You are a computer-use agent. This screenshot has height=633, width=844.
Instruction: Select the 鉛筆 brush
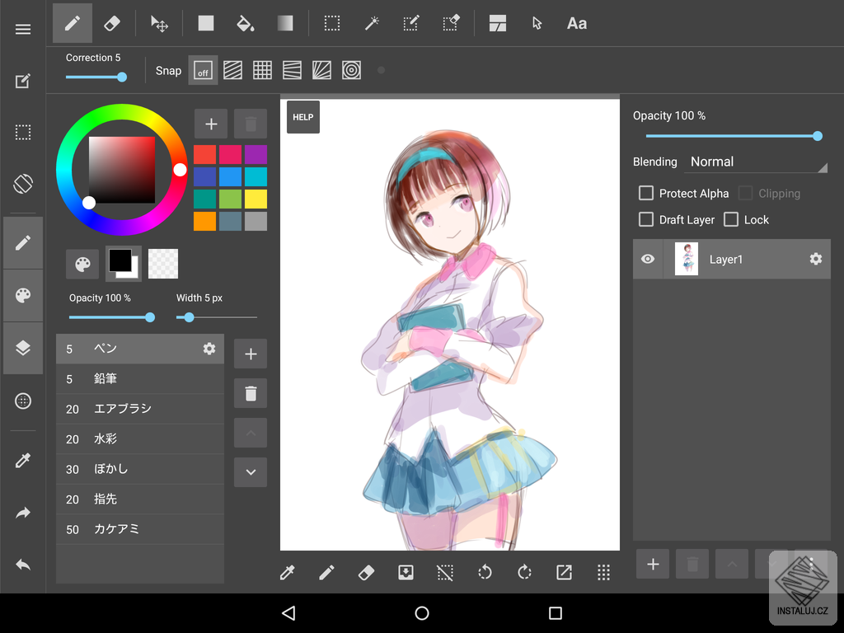140,379
